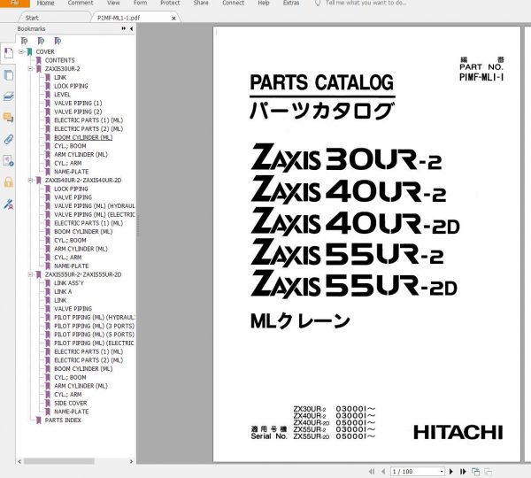Collapse the ZAXIS40UR-2·ZAXIS40UR-2D bookmark node

tap(30, 181)
